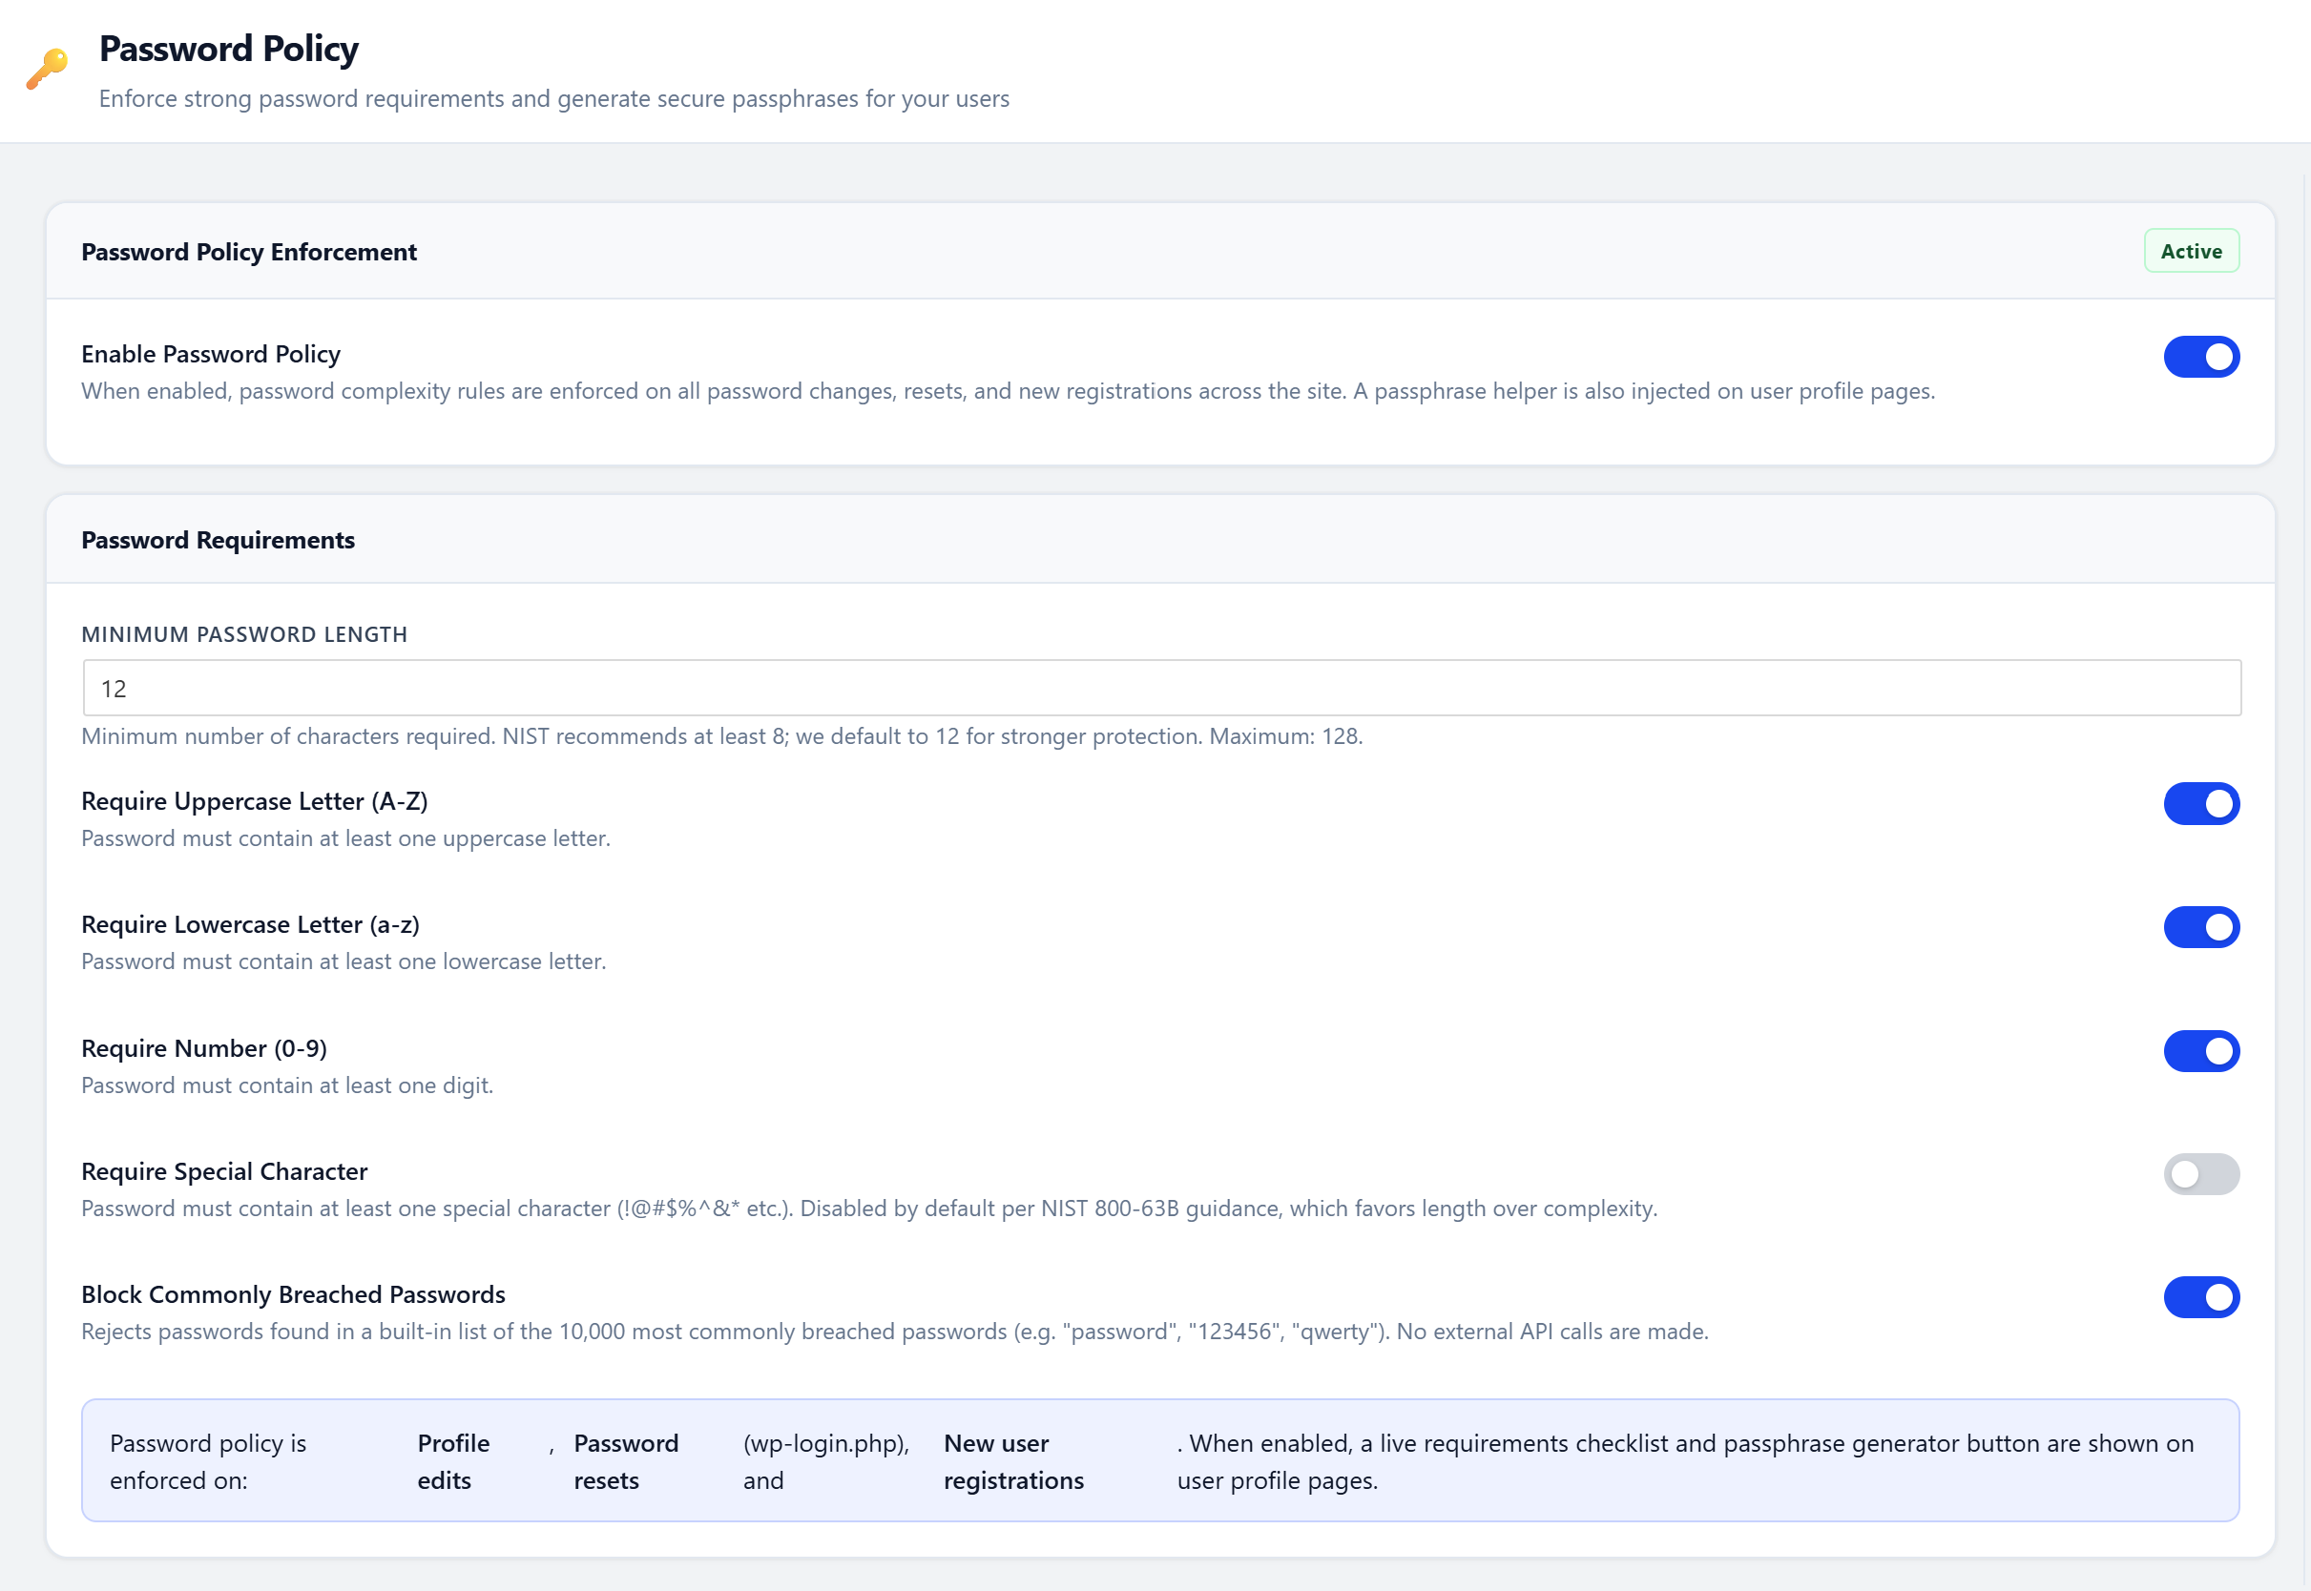The image size is (2311, 1591).
Task: Disable the Require Uppercase Letter switch
Action: tap(2201, 803)
